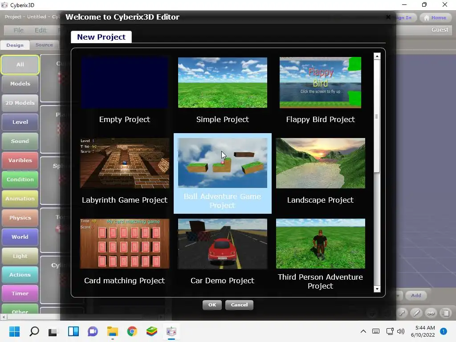Viewport: 456px width, 342px height.
Task: Confirm the selection with the OK button
Action: [x=212, y=305]
